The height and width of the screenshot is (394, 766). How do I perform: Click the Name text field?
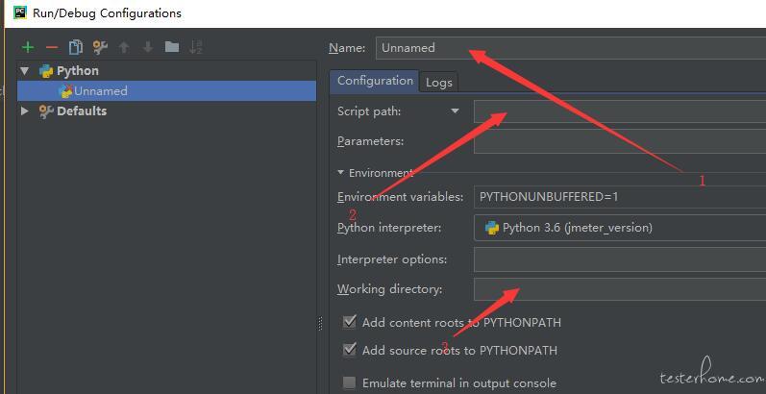tap(571, 48)
